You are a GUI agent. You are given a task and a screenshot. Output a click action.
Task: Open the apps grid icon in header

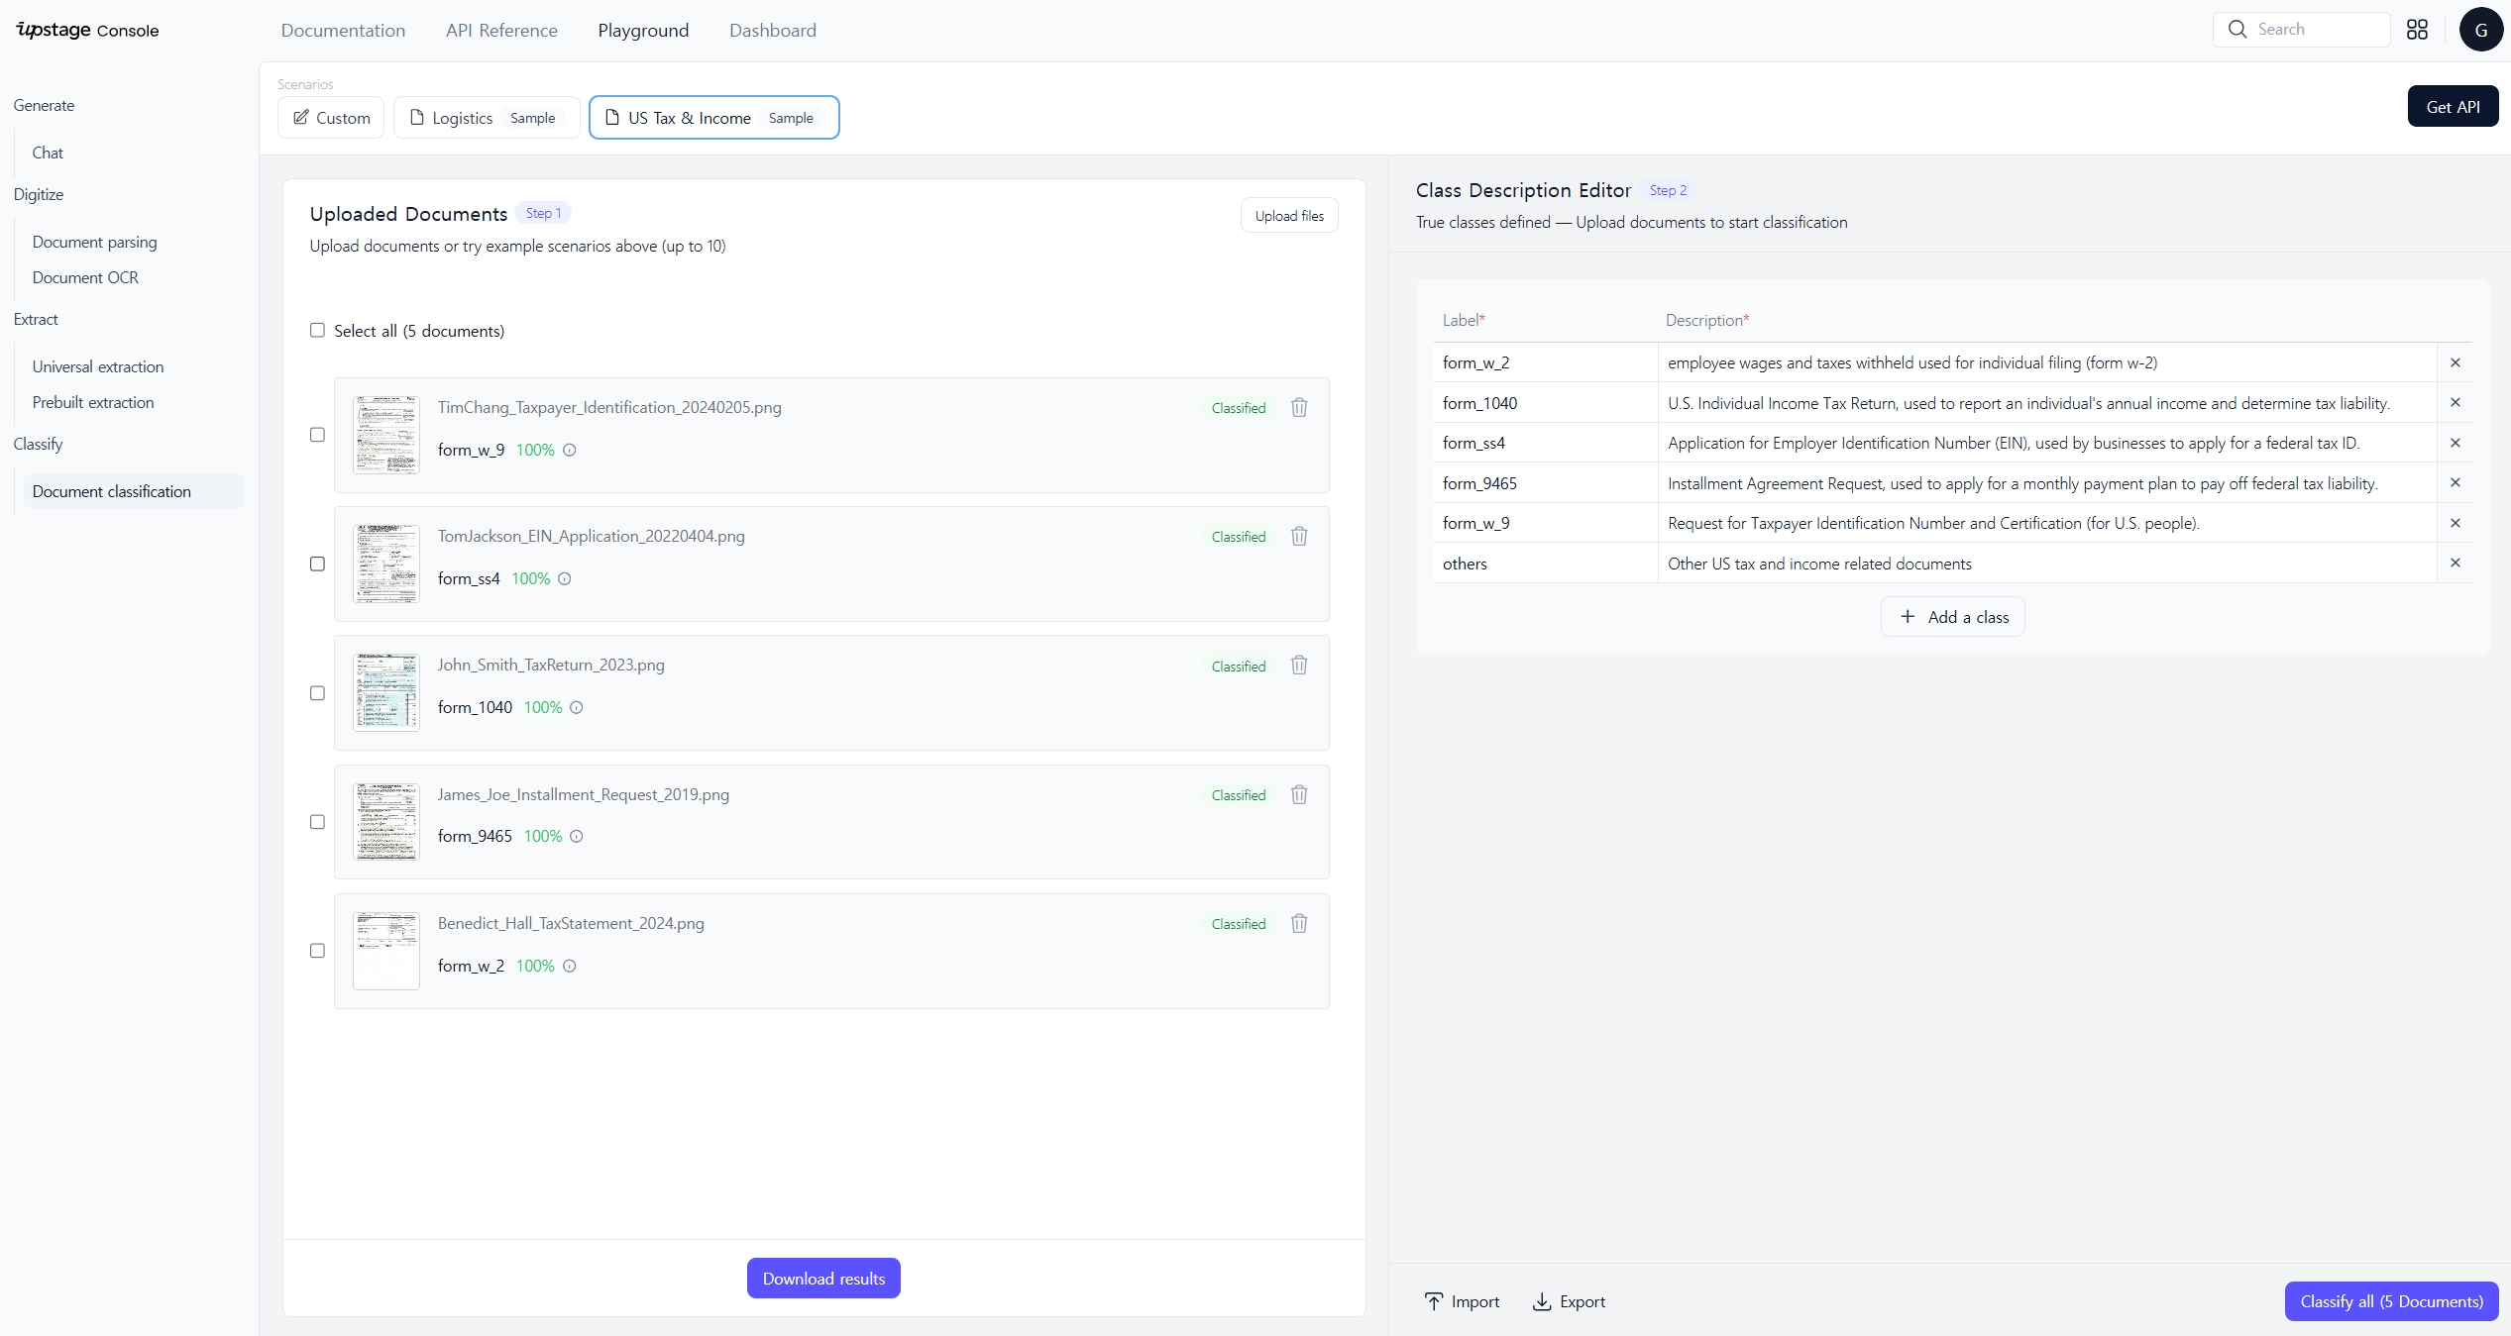(2417, 30)
